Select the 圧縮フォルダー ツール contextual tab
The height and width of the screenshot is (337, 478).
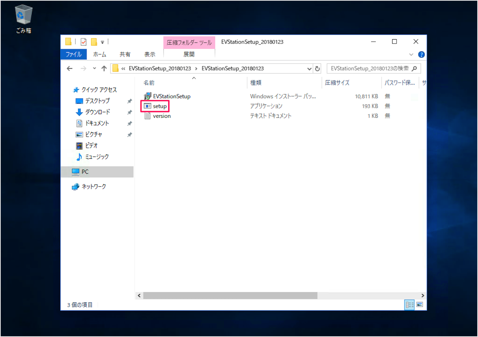tap(189, 42)
